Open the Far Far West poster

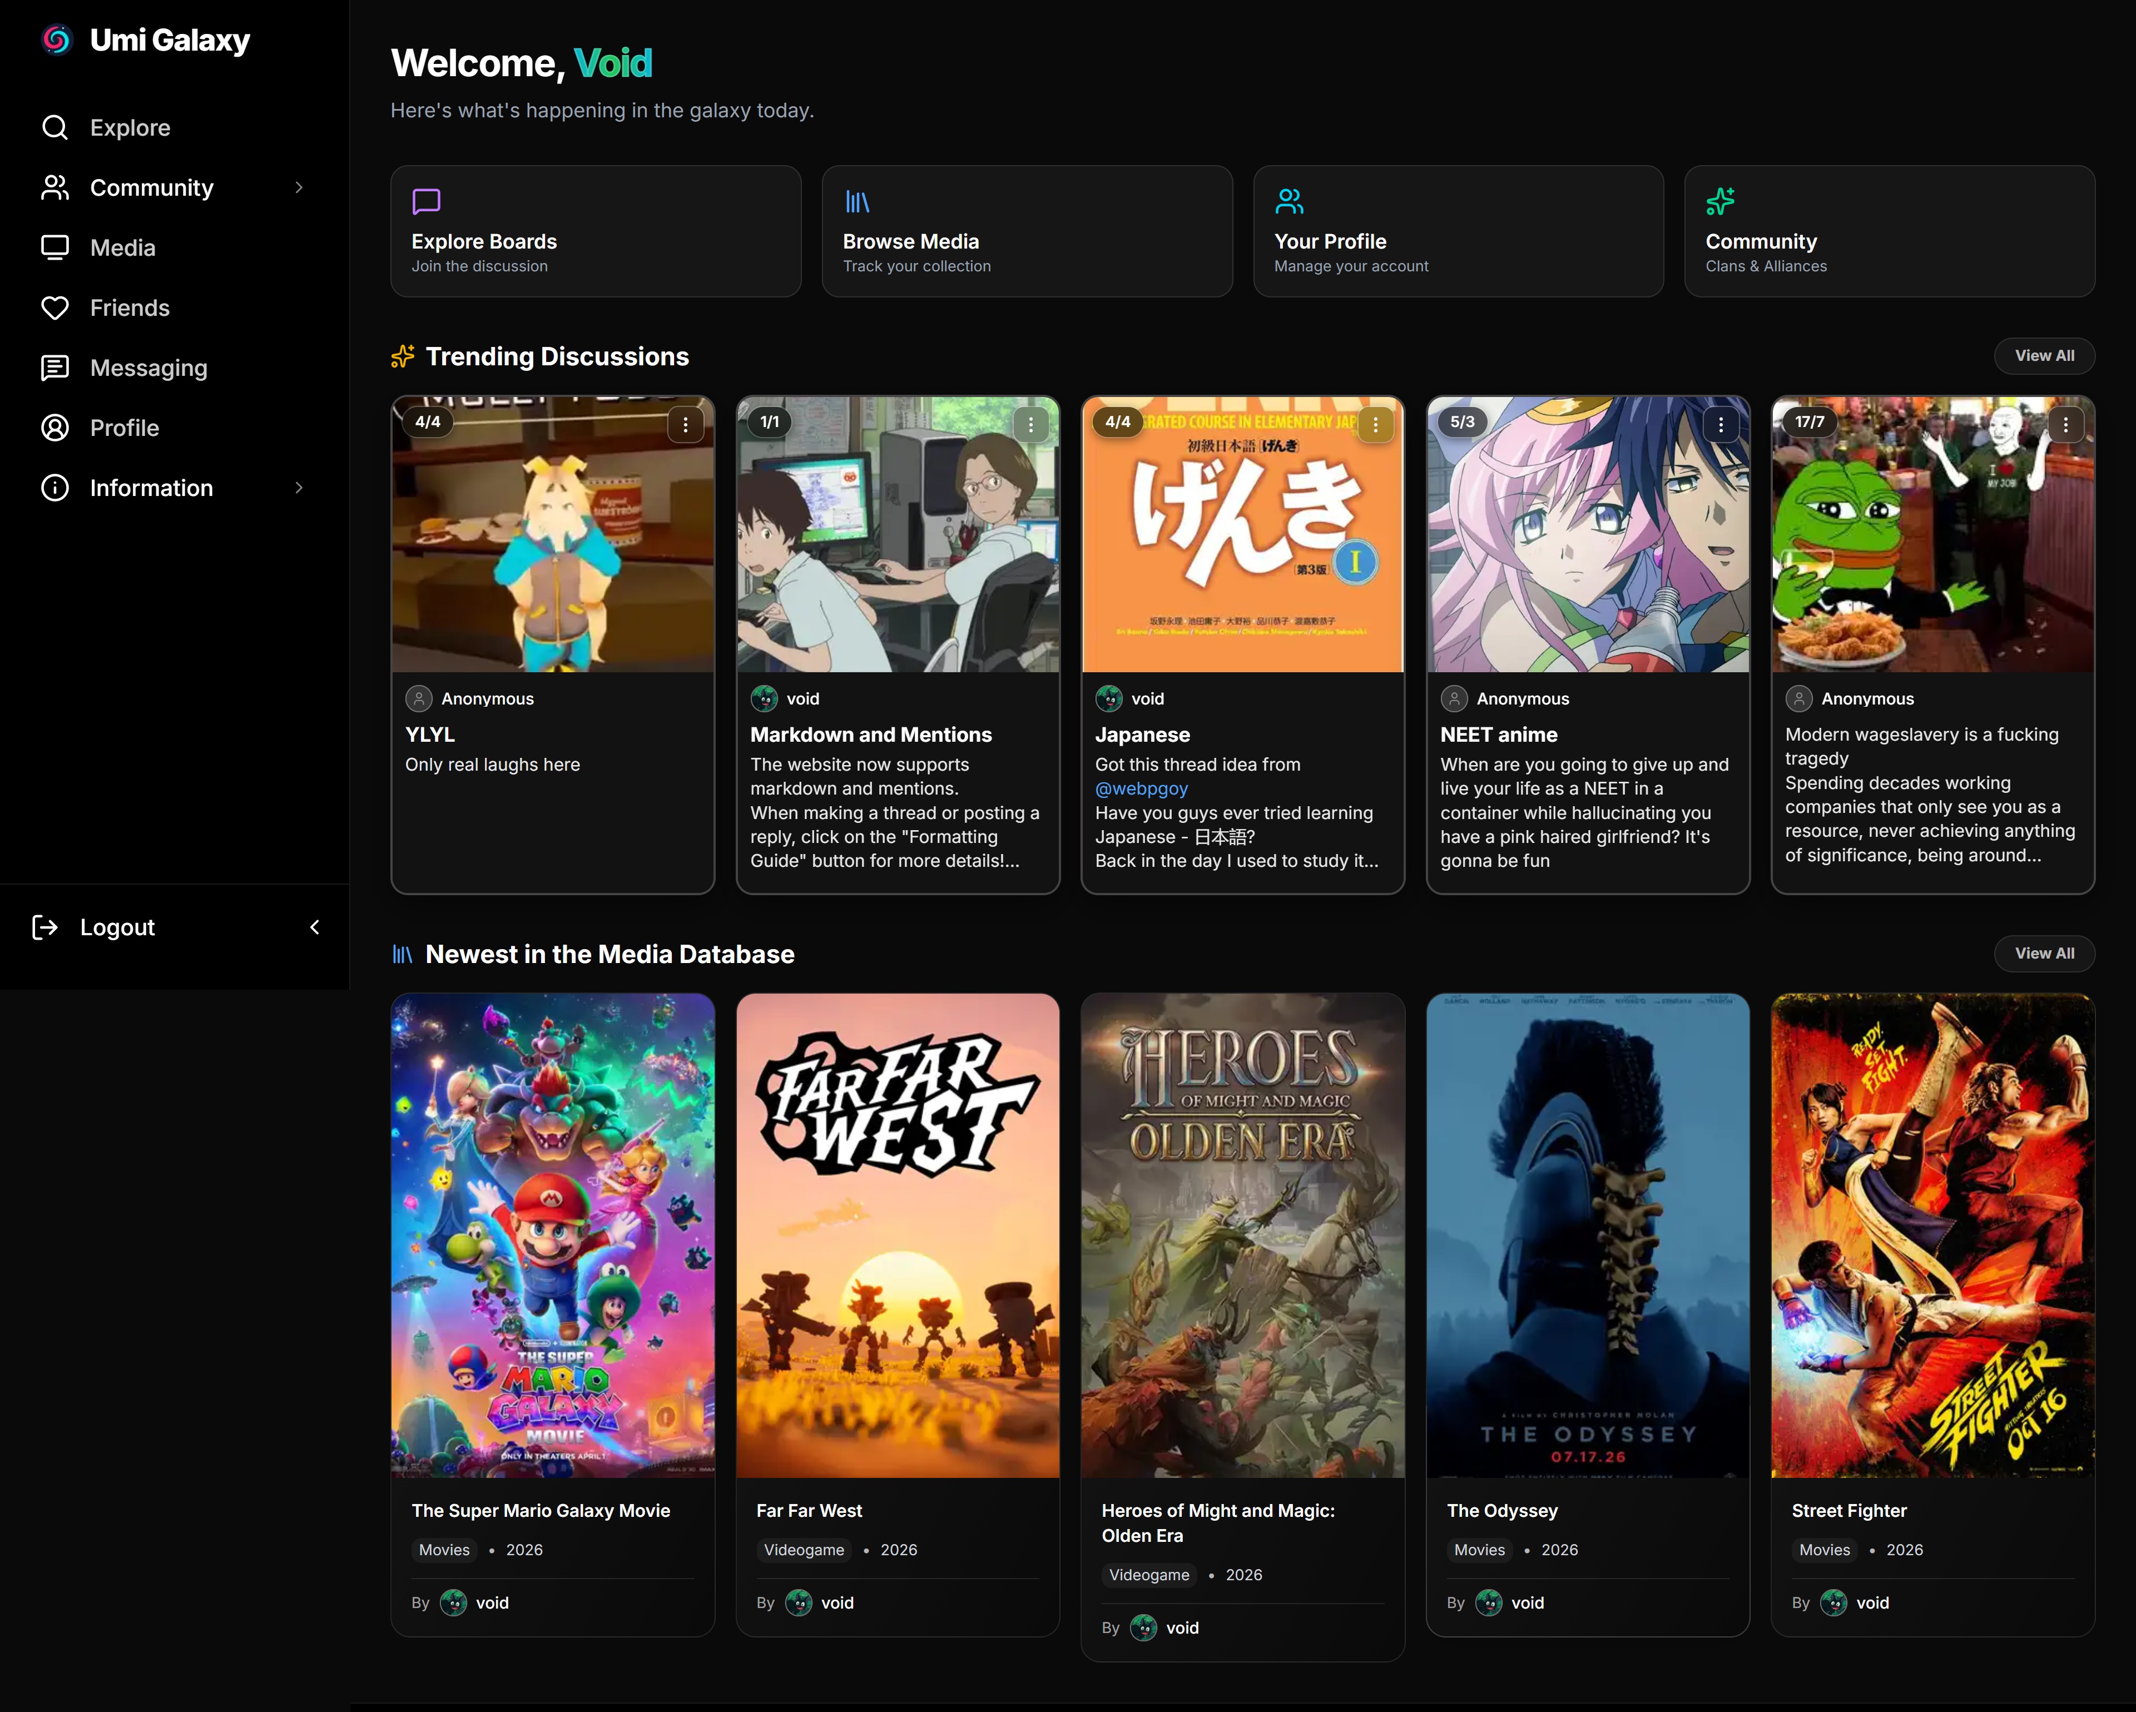(x=898, y=1235)
